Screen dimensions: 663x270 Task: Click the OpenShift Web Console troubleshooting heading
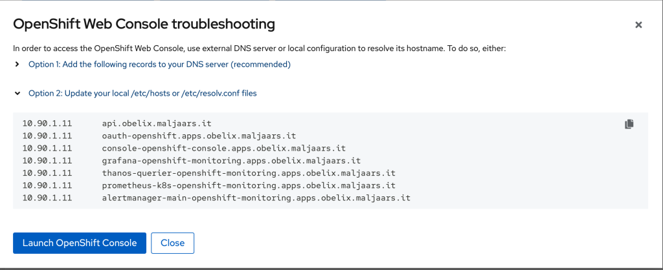(144, 25)
